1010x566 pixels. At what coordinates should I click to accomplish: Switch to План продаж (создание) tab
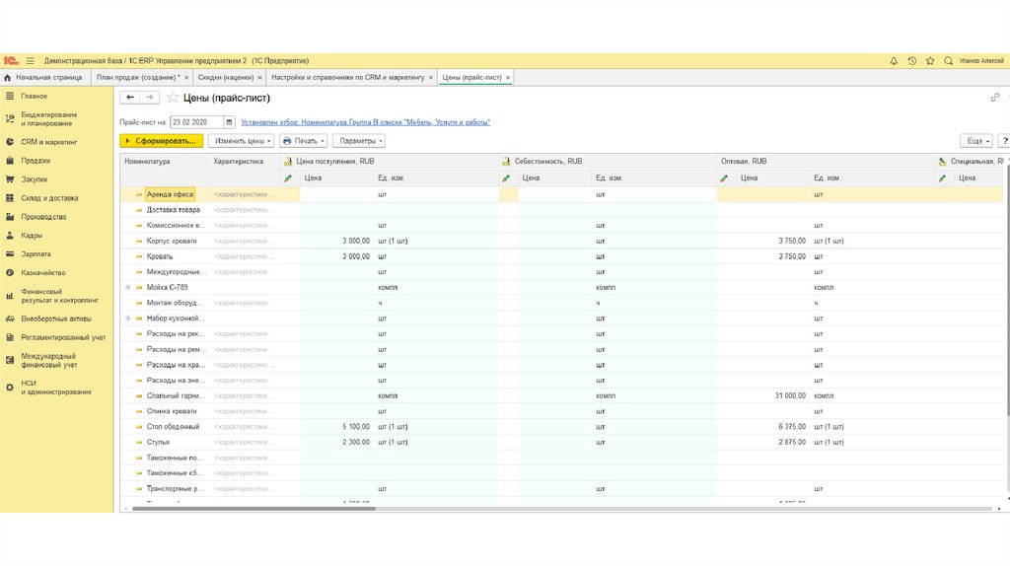tap(137, 77)
